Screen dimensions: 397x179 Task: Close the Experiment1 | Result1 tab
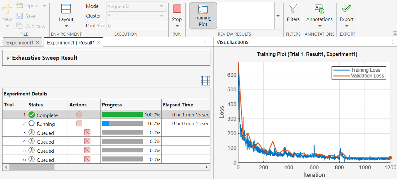[x=99, y=43]
